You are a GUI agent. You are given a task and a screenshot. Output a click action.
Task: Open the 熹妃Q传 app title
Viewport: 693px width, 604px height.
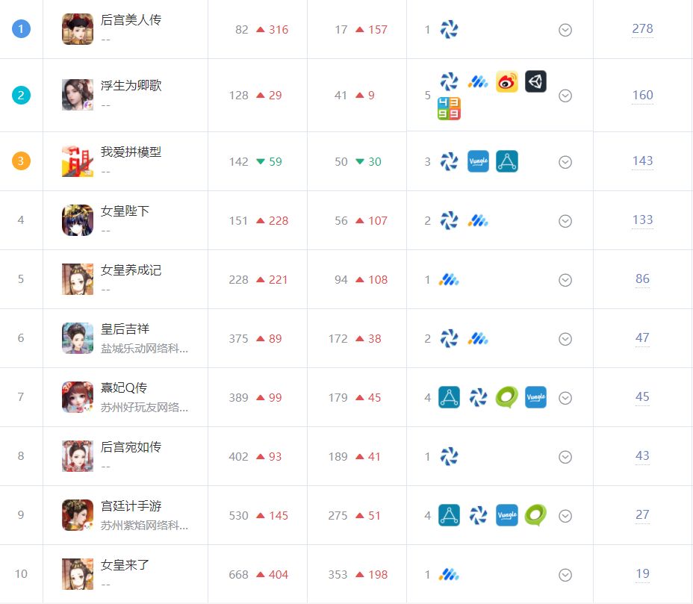pyautogui.click(x=124, y=387)
